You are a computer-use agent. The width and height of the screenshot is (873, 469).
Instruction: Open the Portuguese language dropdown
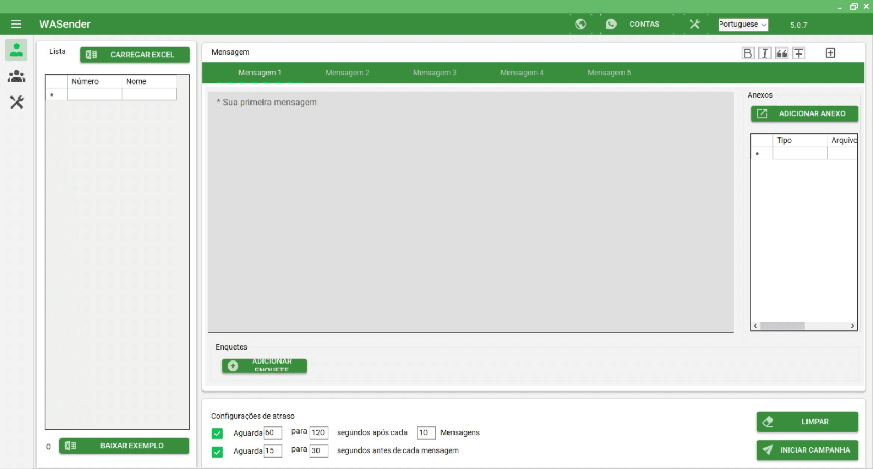point(743,25)
